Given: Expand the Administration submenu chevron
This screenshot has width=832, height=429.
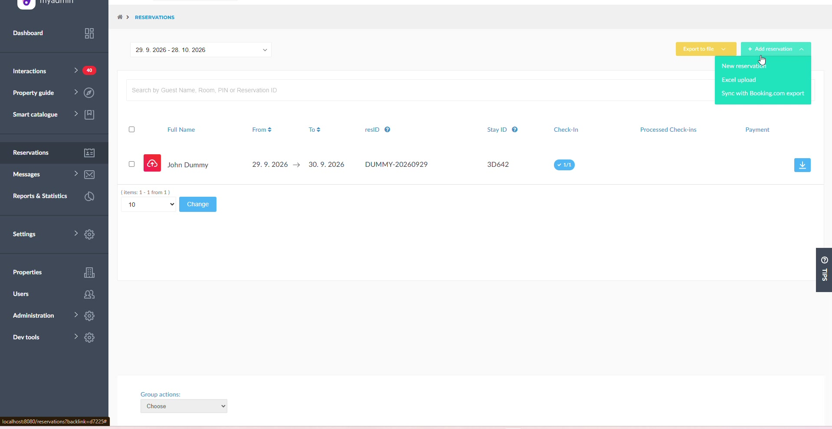Looking at the screenshot, I should point(76,315).
